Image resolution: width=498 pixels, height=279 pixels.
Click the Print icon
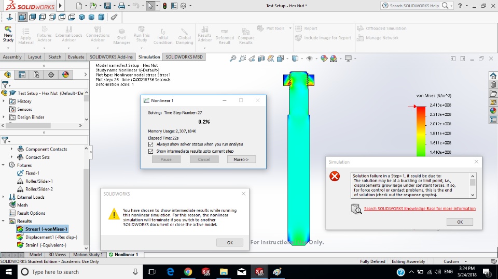tap(121, 6)
